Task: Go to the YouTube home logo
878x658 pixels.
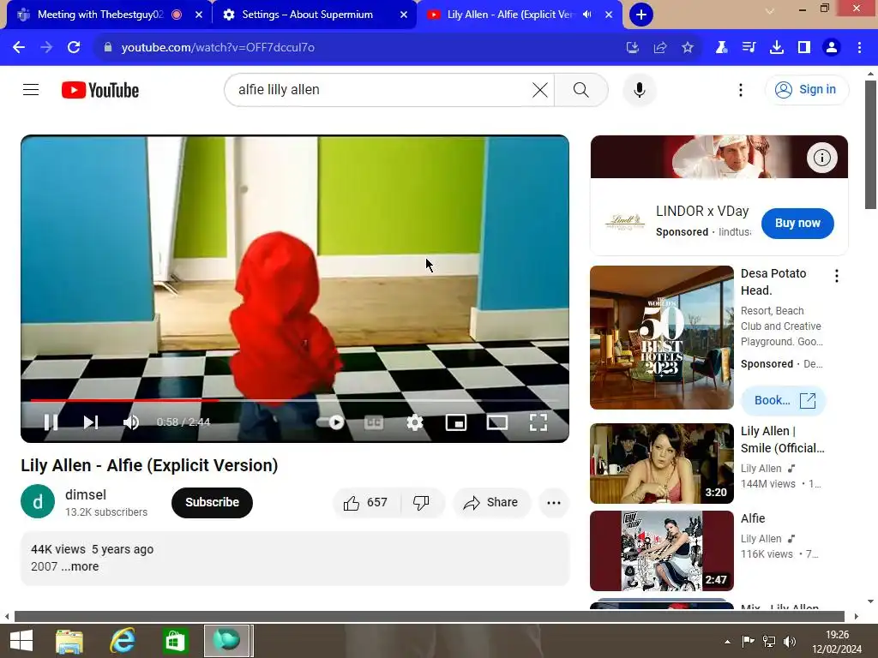Action: (x=100, y=90)
